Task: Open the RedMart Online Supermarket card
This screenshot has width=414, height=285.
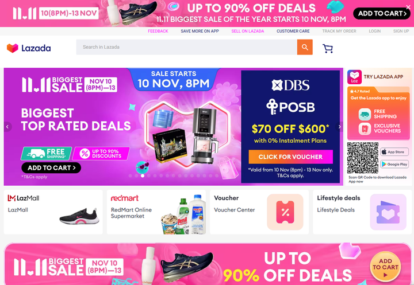Action: coord(156,212)
